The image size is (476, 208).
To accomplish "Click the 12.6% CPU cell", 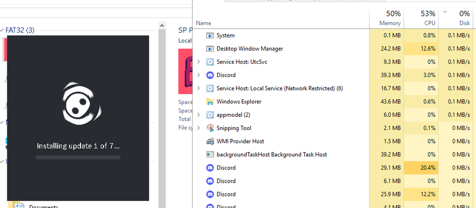I will pos(421,49).
